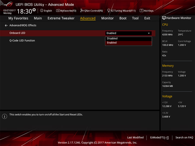Click the MyFavorite list icon
This screenshot has height=146, width=195.
(x=58, y=11)
